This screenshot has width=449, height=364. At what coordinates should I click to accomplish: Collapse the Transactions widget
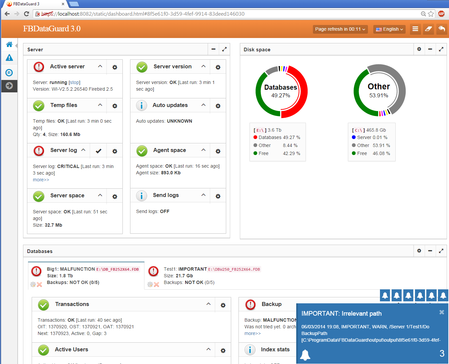tap(208, 304)
